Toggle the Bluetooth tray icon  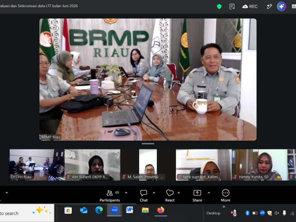click(247, 213)
